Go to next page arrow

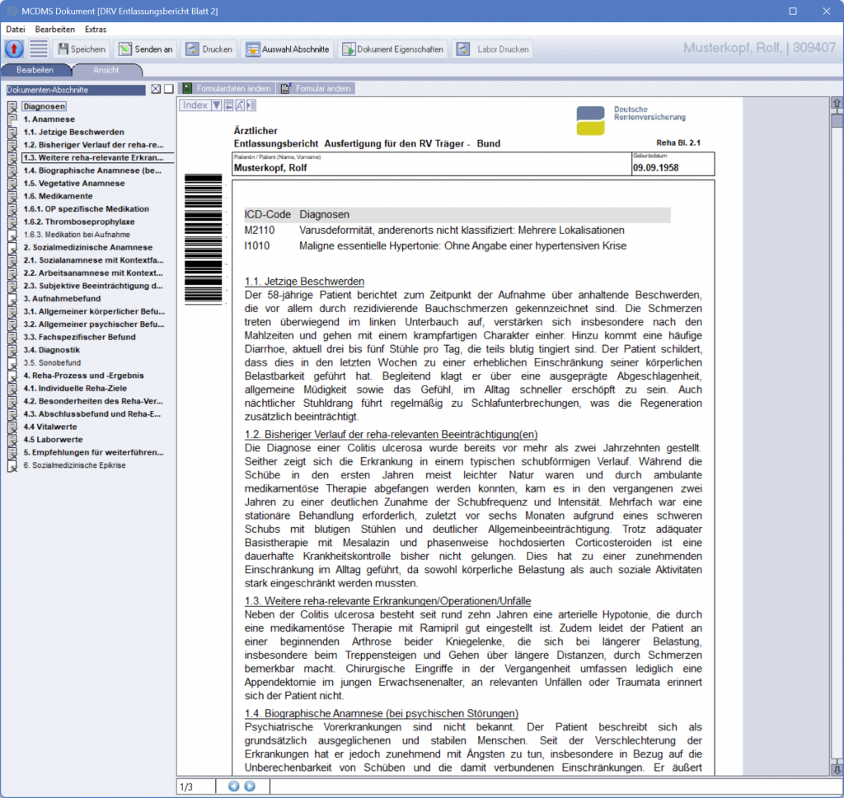pyautogui.click(x=250, y=786)
